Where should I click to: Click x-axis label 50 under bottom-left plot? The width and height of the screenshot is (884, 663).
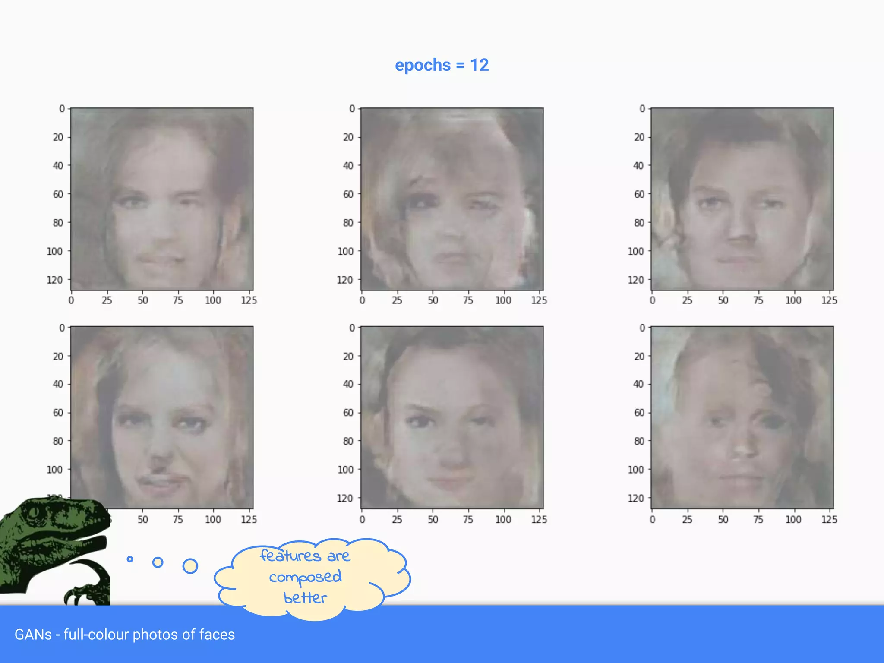143,519
